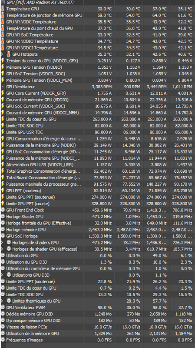Click usage icon for Utilisation du GPU

[x=3, y=255]
